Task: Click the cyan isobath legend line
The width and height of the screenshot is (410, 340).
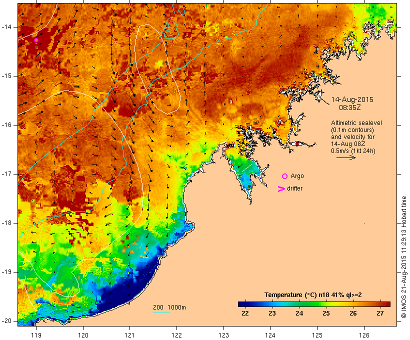Action: (161, 312)
